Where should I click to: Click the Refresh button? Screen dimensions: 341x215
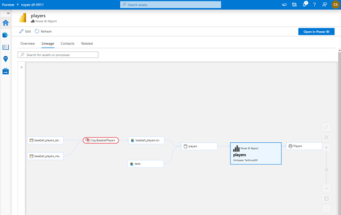pos(43,31)
